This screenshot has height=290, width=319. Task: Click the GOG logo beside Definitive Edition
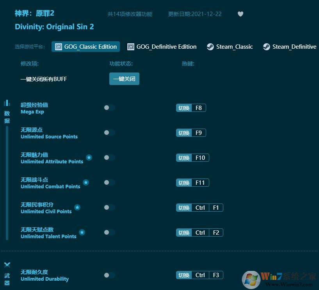point(131,47)
